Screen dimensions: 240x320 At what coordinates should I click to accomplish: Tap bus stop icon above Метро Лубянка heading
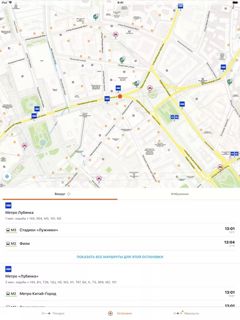click(8, 205)
